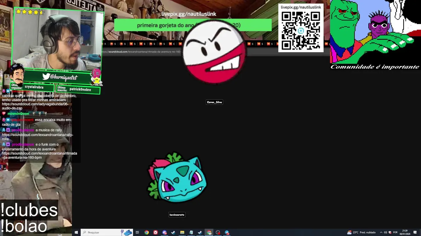This screenshot has width=421, height=236.
Task: Open the Vivaldi browser taskbar icon
Action: pos(156,232)
